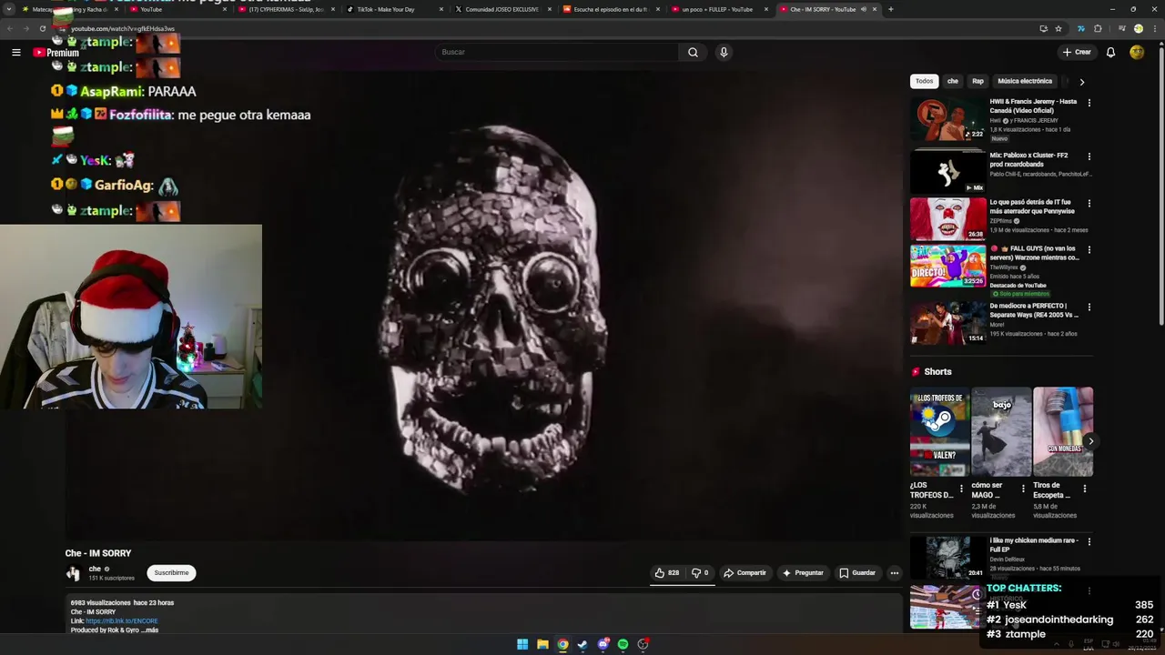This screenshot has height=655, width=1165.
Task: Open Chrome extensions puzzle icon
Action: (1097, 28)
